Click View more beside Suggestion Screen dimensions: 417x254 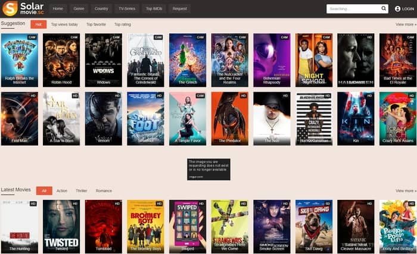tap(406, 24)
